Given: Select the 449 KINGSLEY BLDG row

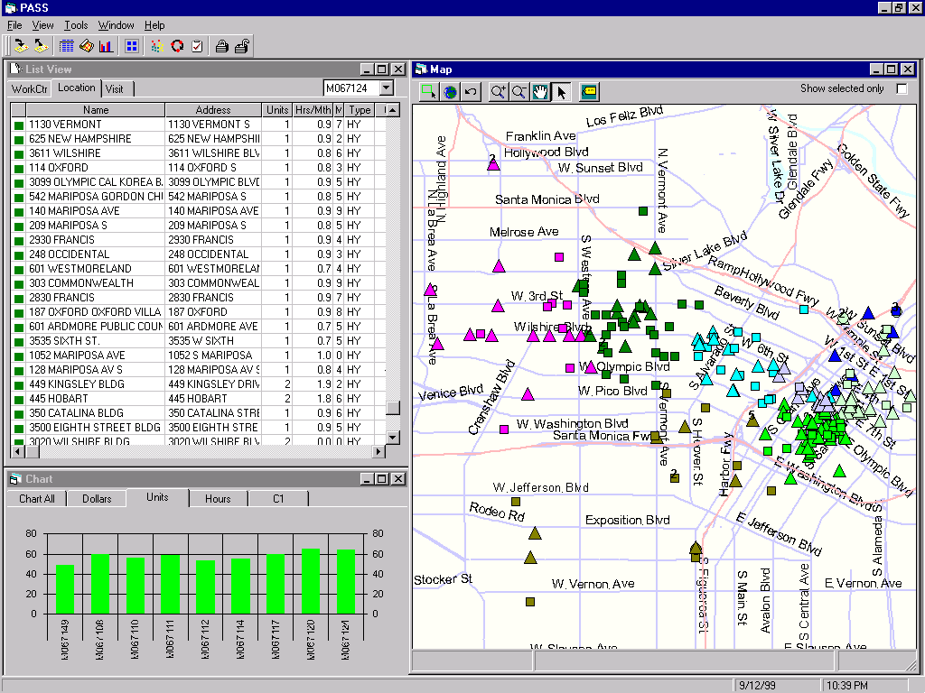Looking at the screenshot, I should coord(199,384).
